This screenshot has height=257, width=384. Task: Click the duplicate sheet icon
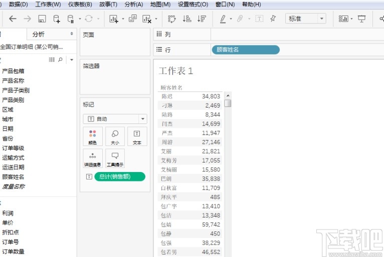click(133, 18)
